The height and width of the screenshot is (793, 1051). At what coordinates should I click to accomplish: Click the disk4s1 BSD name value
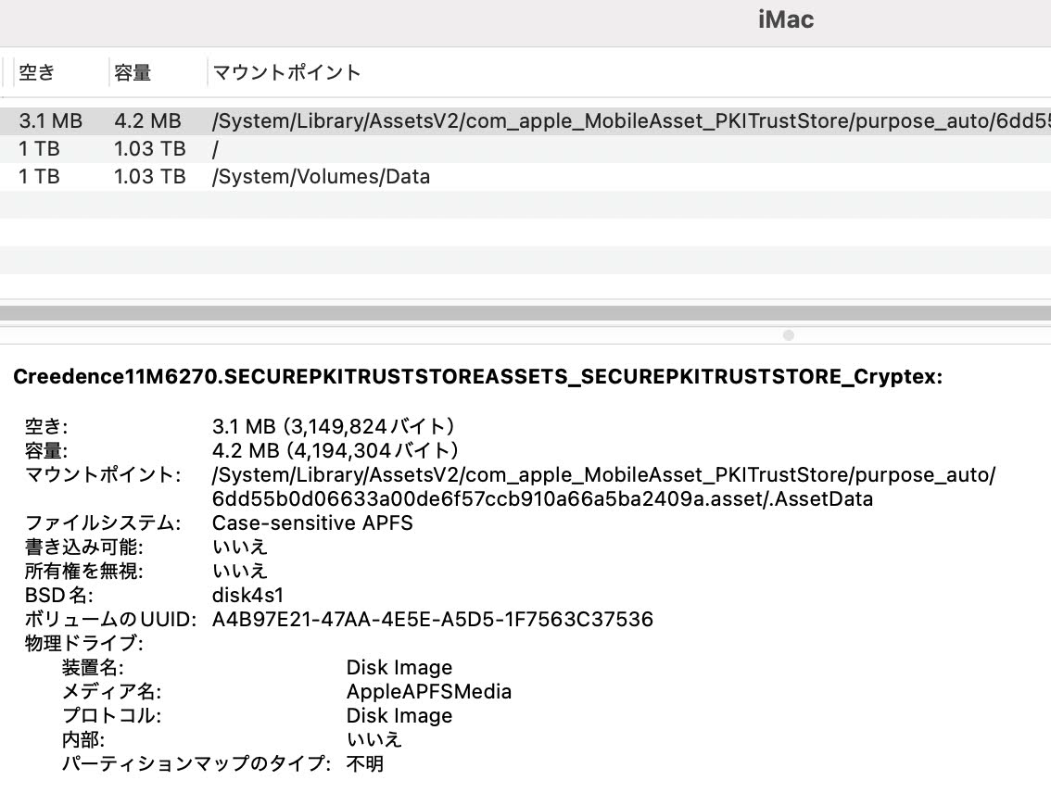tap(247, 595)
